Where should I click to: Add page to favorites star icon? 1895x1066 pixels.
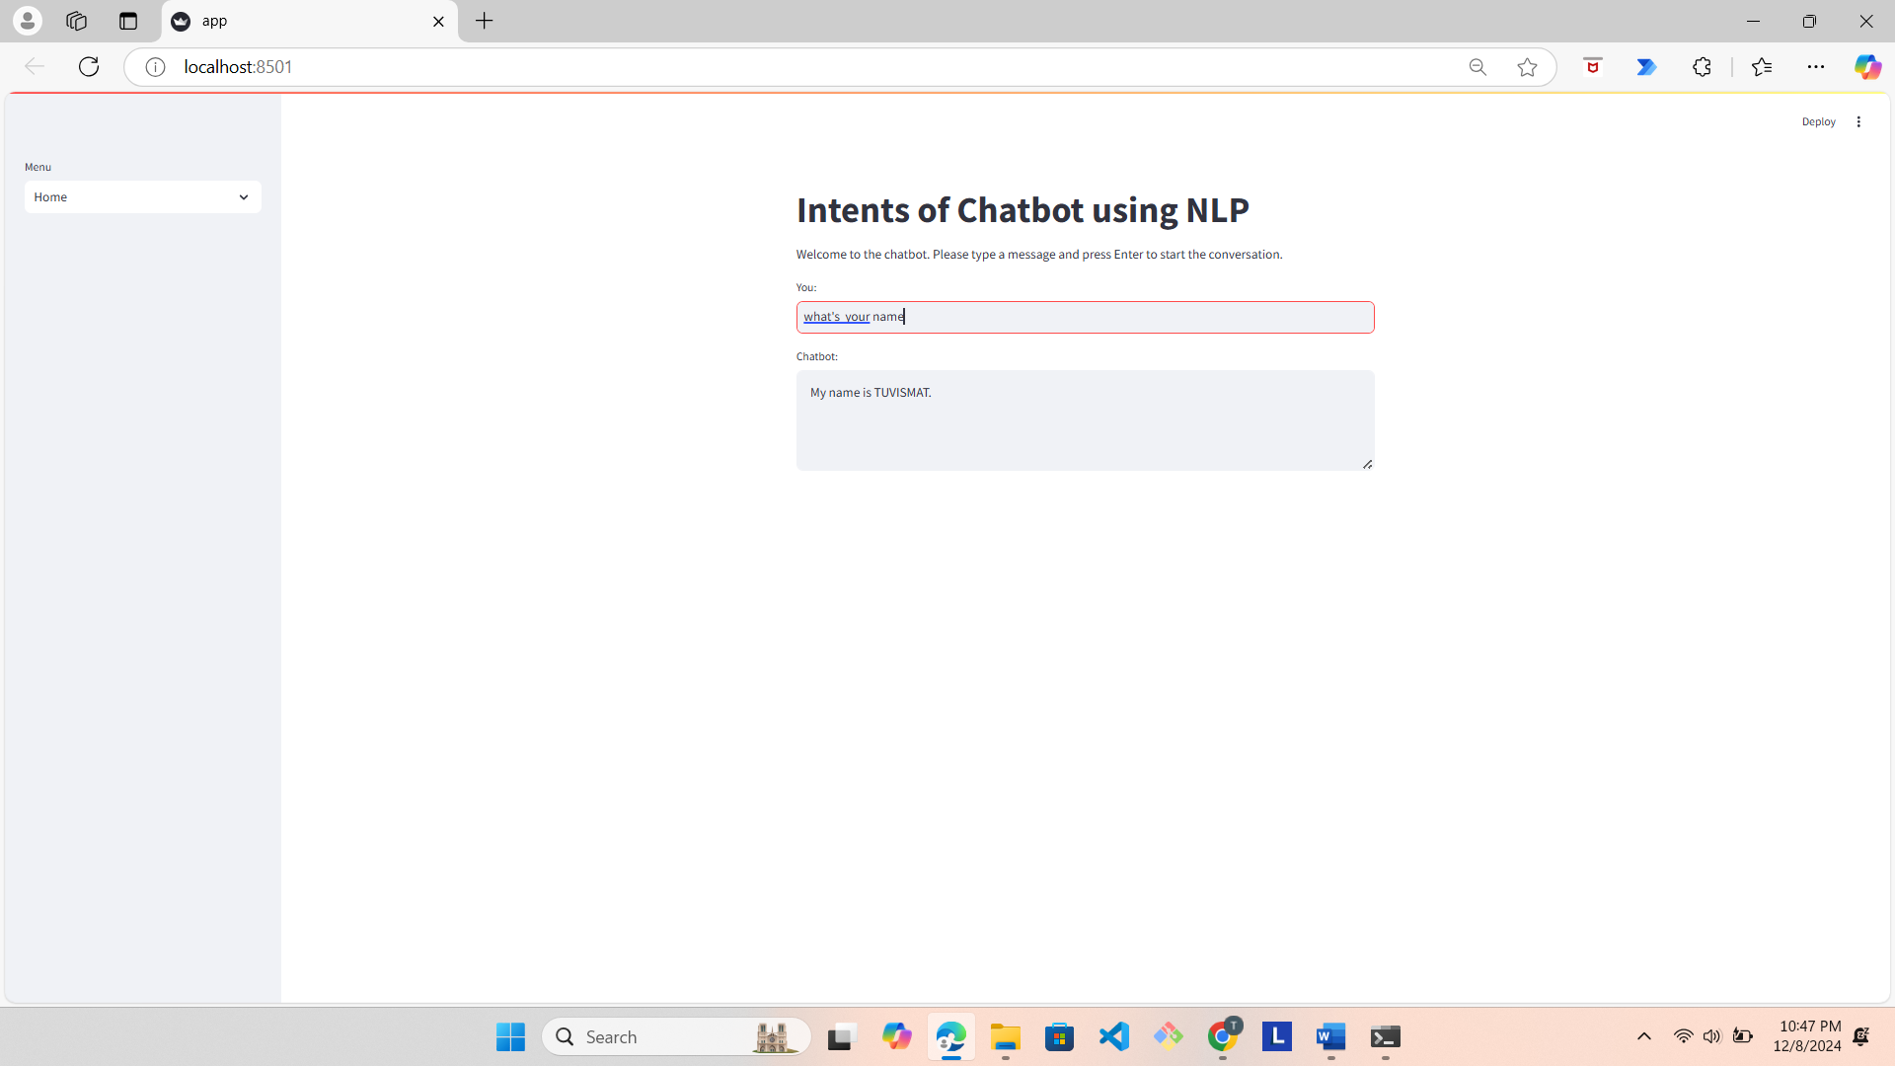(1527, 66)
